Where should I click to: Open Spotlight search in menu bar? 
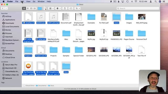point(156,1)
